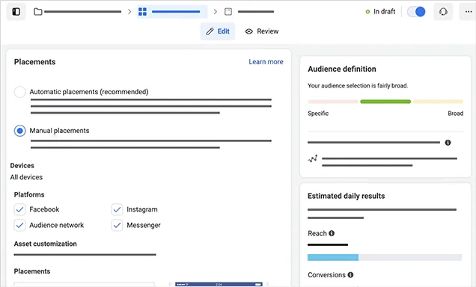Viewport: 476px width, 287px height.
Task: Switch to the Edit tab
Action: [218, 31]
